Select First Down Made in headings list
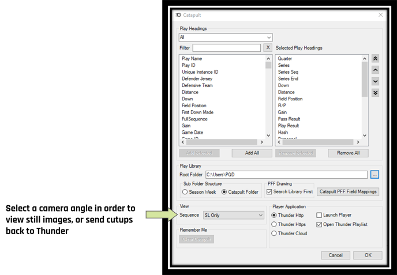397x275 pixels. click(197, 112)
